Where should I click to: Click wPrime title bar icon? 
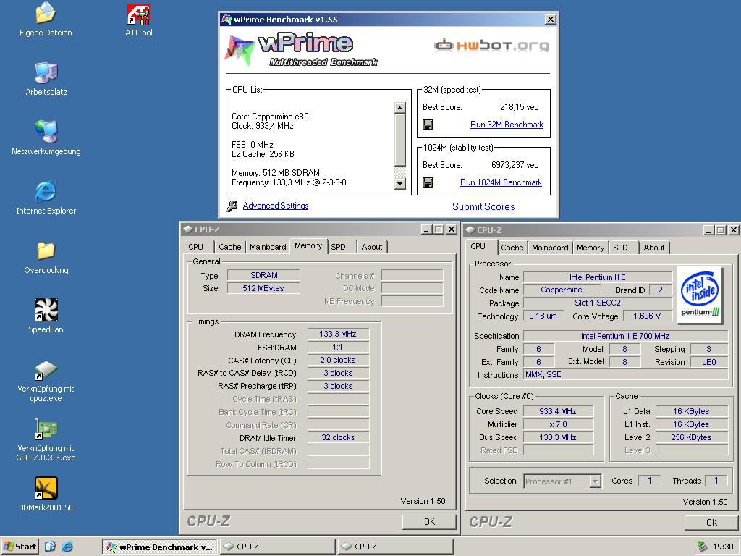pos(226,20)
